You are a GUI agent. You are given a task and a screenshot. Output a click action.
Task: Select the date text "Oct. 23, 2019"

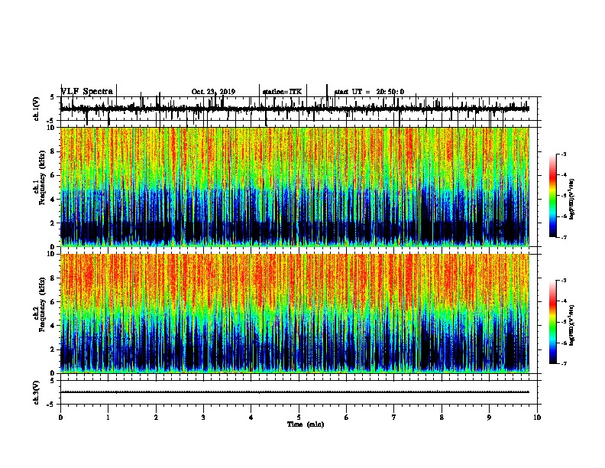click(x=213, y=92)
